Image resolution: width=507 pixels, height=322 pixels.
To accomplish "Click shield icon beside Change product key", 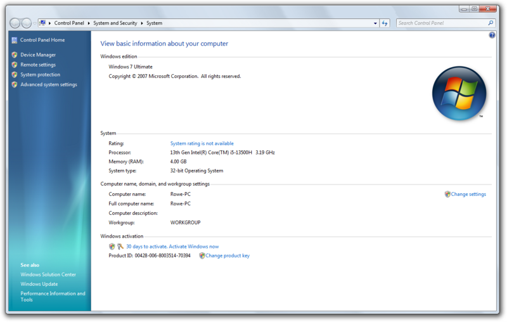I will pyautogui.click(x=202, y=255).
